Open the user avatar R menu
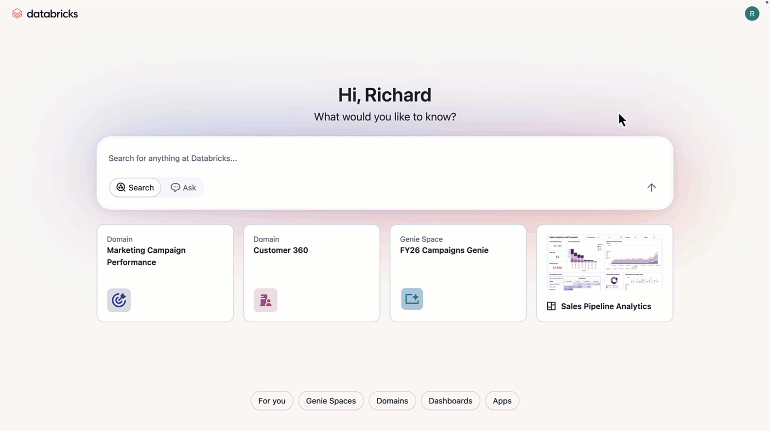 pyautogui.click(x=752, y=14)
